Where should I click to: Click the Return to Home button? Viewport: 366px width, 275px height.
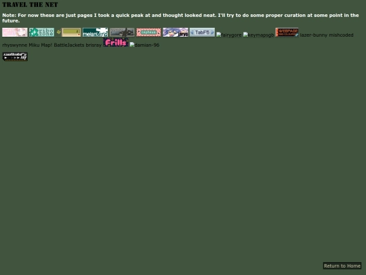click(342, 266)
